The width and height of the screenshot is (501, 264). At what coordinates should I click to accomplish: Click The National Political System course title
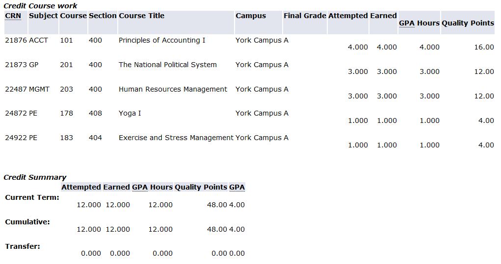point(168,65)
